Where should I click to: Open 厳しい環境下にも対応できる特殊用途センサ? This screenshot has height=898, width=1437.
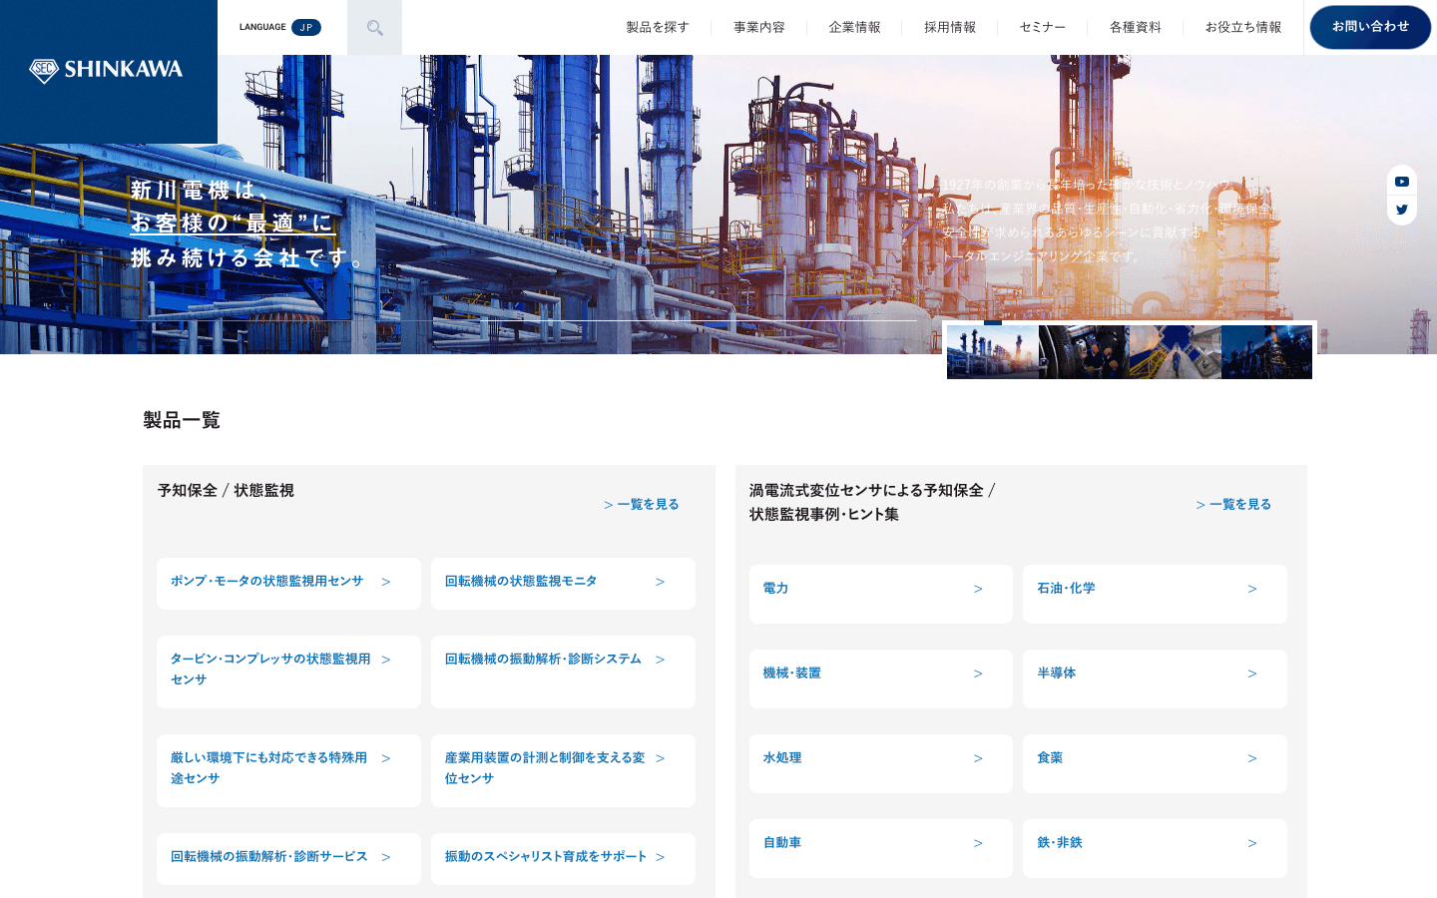tap(288, 770)
